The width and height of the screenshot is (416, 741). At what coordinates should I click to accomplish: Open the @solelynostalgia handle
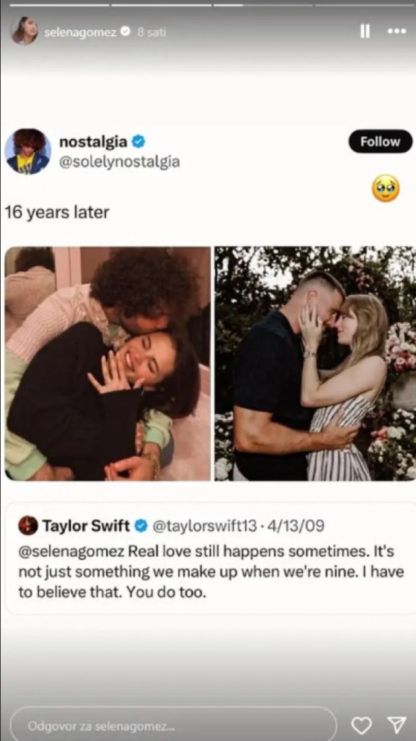click(x=119, y=162)
